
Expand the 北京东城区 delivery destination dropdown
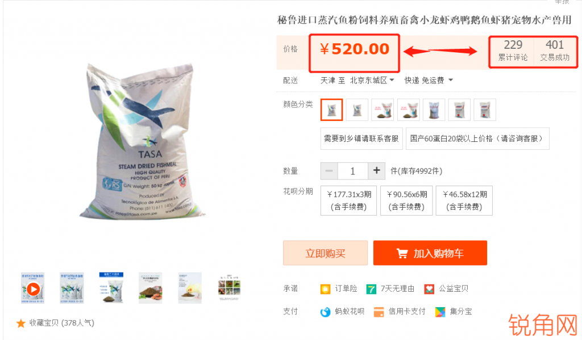click(372, 80)
